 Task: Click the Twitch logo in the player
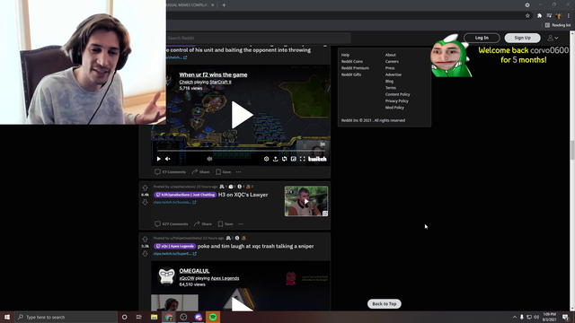[x=317, y=159]
